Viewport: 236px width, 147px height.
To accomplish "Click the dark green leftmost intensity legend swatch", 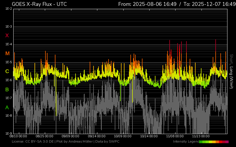I will pyautogui.click(x=201, y=142).
